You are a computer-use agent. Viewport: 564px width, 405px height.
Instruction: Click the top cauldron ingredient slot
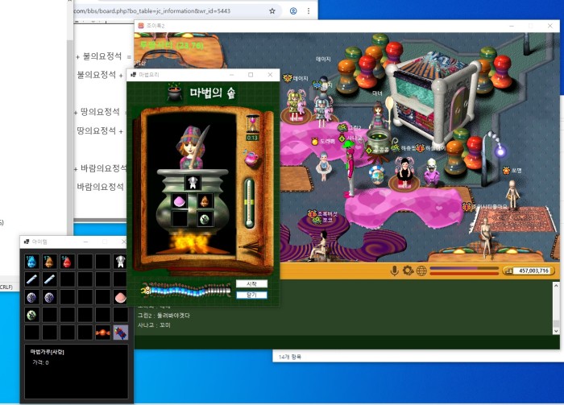193,183
